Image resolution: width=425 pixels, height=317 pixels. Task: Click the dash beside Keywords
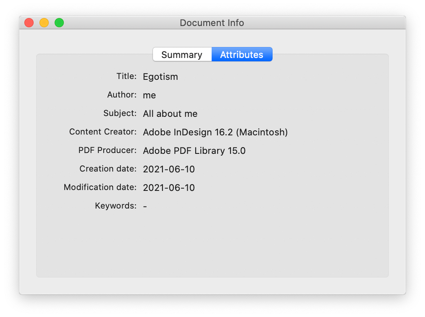145,206
